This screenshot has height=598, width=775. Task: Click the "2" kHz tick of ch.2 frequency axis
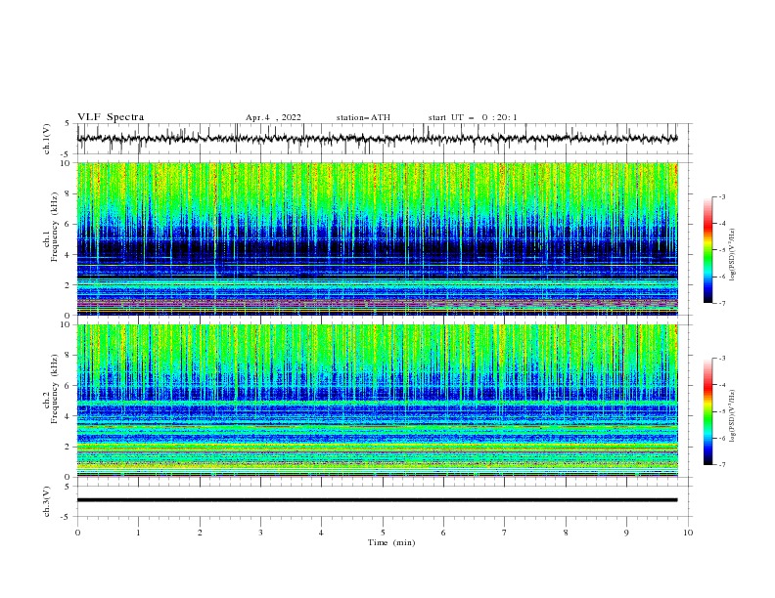(x=69, y=447)
